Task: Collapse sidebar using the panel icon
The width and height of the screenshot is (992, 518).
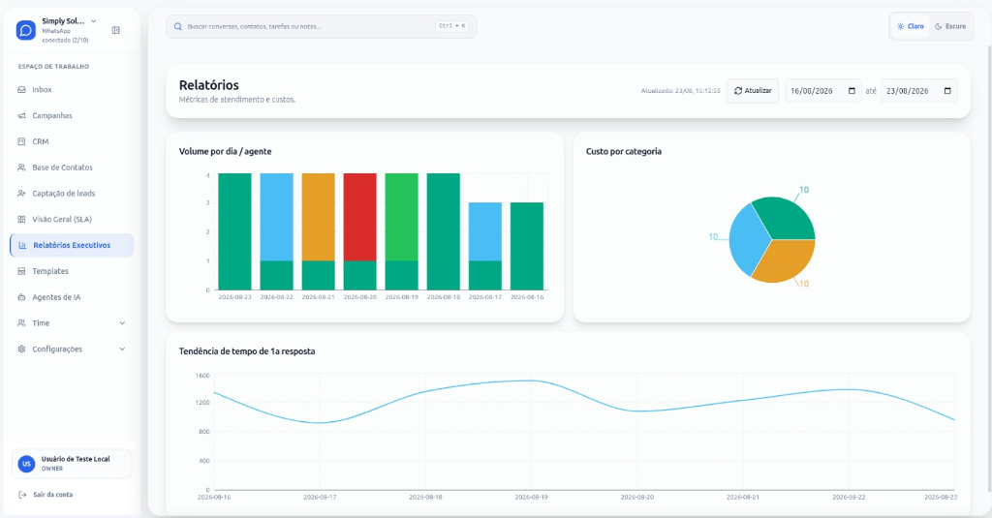Action: click(x=116, y=30)
